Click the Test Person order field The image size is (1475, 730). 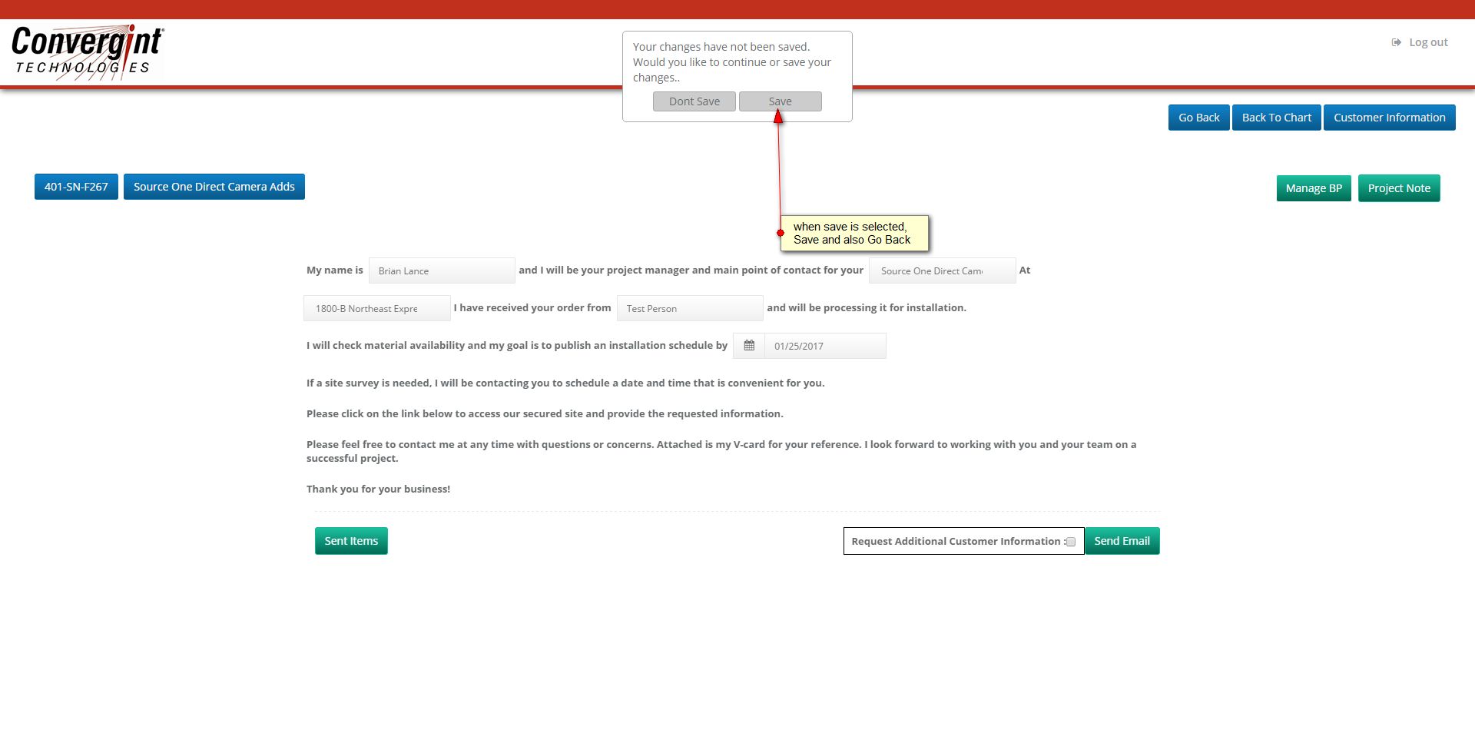(x=690, y=308)
